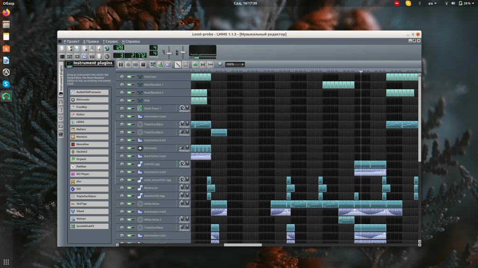Open gear menu for Reverse.ds track
Viewport: 478px width, 268px height.
click(x=121, y=188)
